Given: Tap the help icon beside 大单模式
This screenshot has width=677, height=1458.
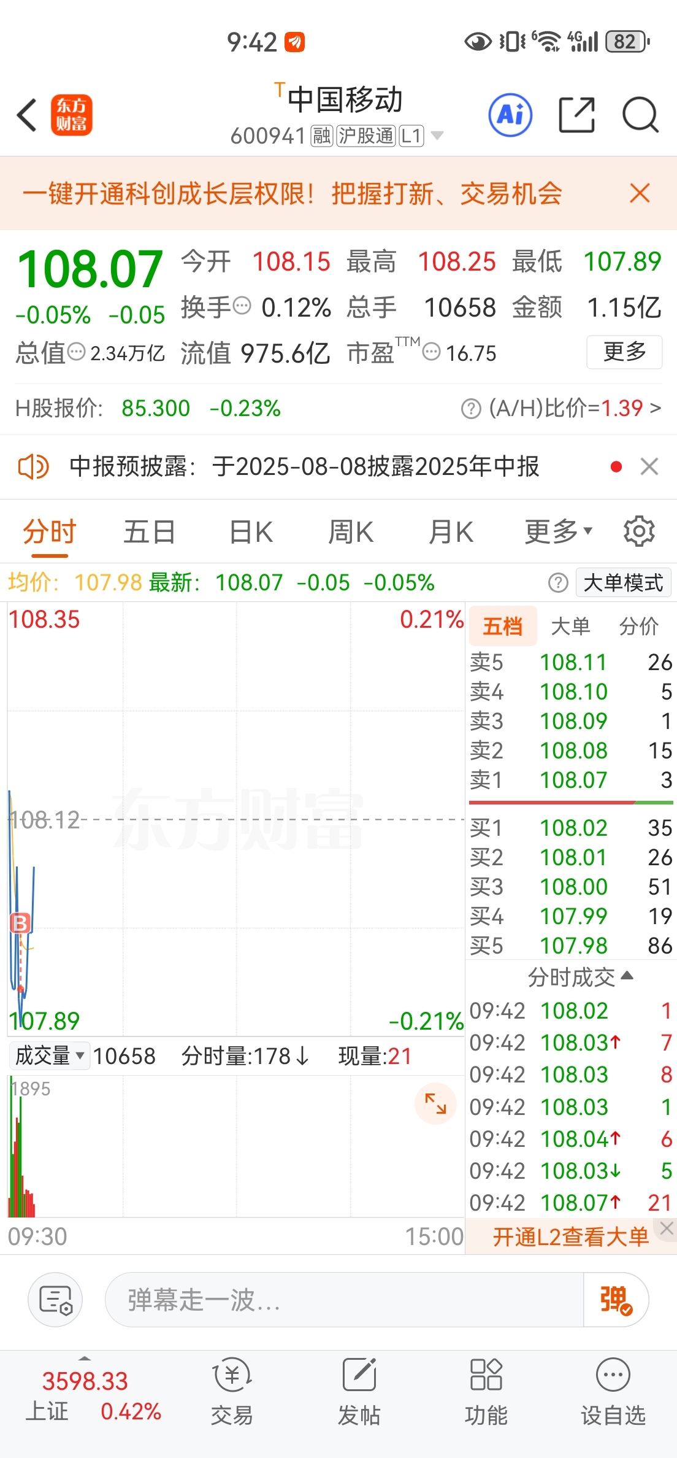Looking at the screenshot, I should (x=558, y=582).
